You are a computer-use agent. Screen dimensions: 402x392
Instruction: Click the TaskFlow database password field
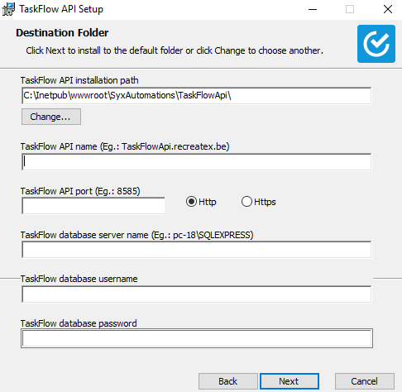point(197,338)
